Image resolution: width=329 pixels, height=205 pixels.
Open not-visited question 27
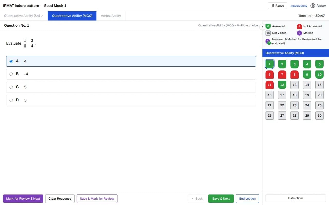282,116
